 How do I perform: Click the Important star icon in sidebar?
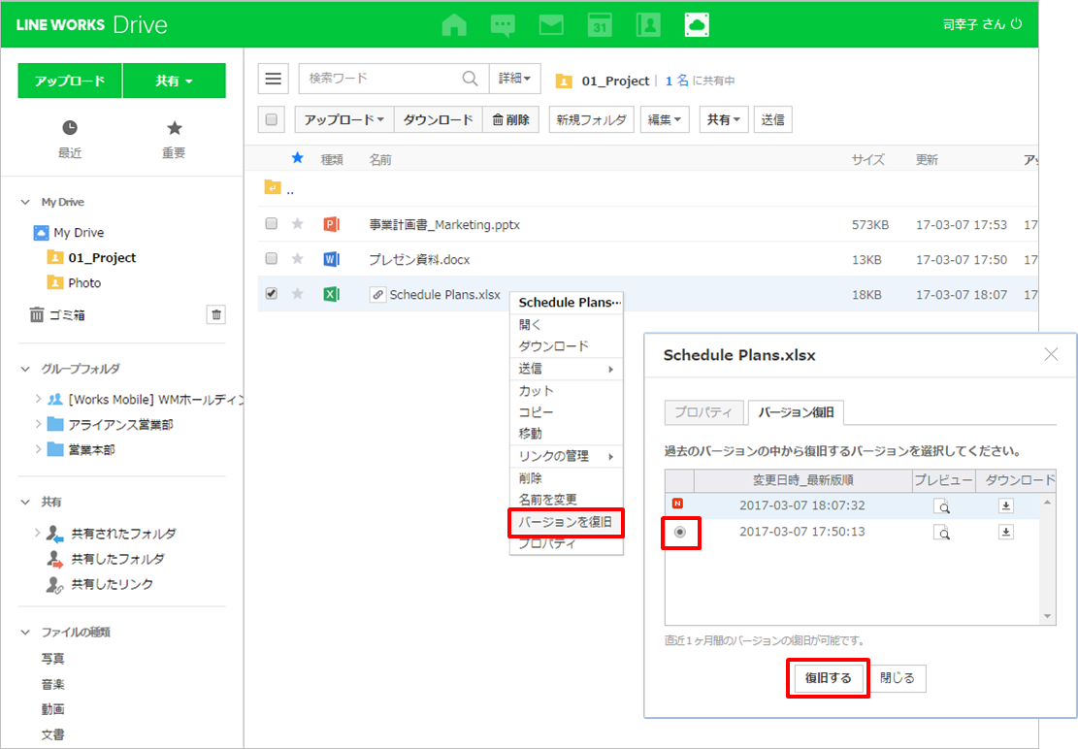(x=174, y=128)
